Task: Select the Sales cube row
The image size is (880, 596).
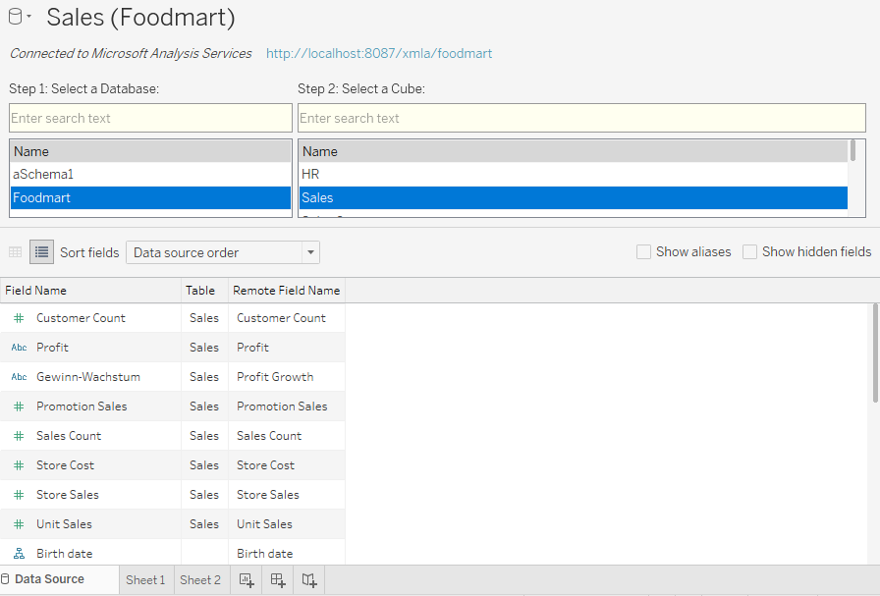Action: (x=573, y=197)
